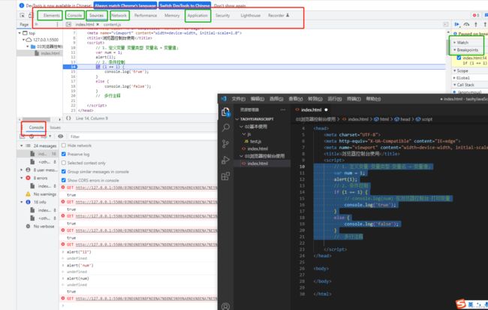Click the clear console icon
Image resolution: width=488 pixels, height=310 pixels.
point(32,137)
